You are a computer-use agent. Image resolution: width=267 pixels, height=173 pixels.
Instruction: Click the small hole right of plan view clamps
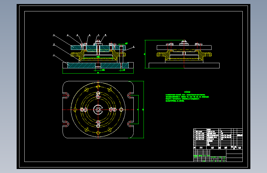[x=121, y=110]
